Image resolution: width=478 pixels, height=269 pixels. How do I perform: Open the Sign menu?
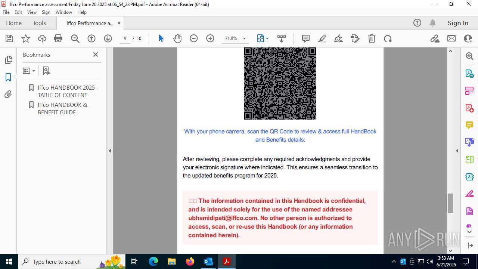point(46,12)
